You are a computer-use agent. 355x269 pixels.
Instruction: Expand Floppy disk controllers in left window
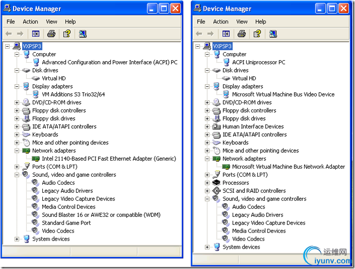click(17, 110)
